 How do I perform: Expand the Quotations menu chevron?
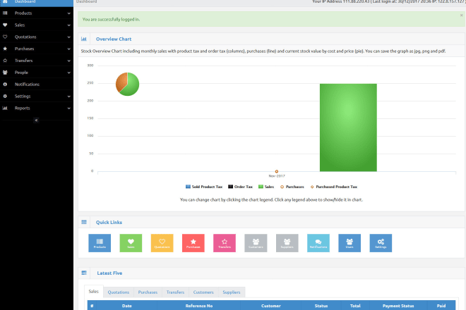coord(68,37)
